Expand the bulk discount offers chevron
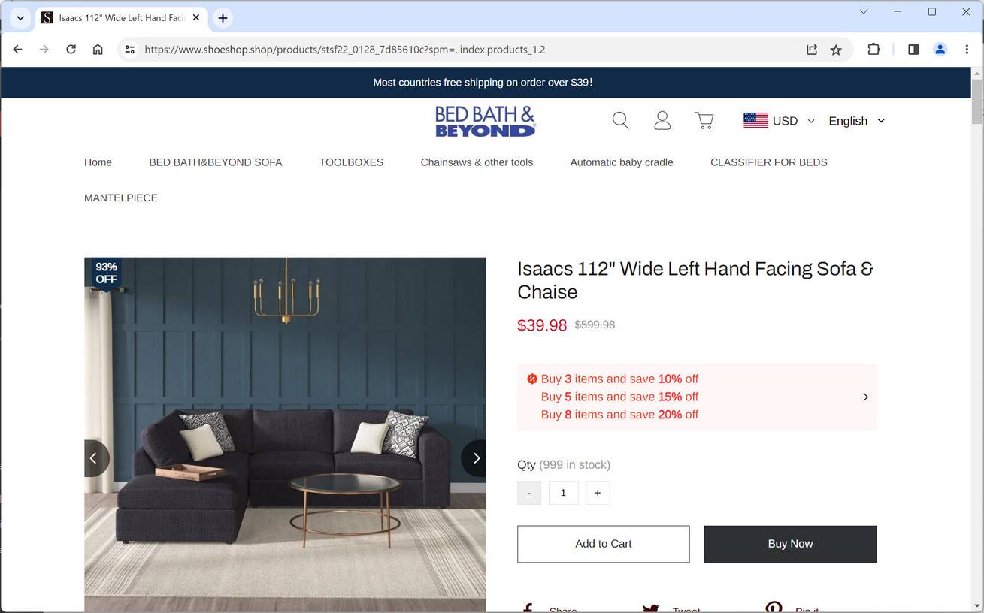 [x=865, y=397]
